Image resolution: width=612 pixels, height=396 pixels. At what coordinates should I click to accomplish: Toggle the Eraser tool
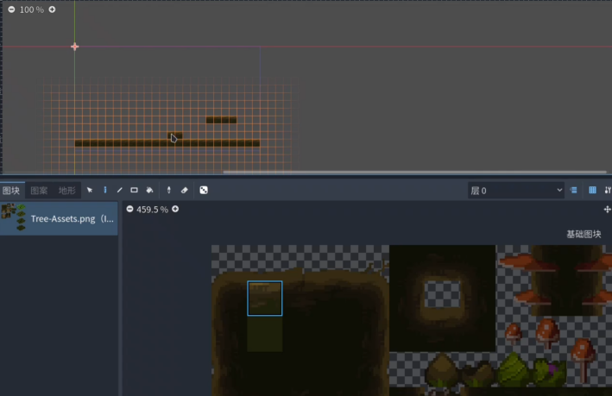point(184,190)
